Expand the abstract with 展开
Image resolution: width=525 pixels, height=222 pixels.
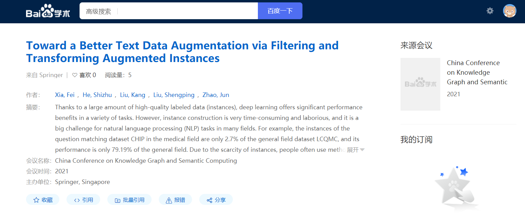point(356,150)
